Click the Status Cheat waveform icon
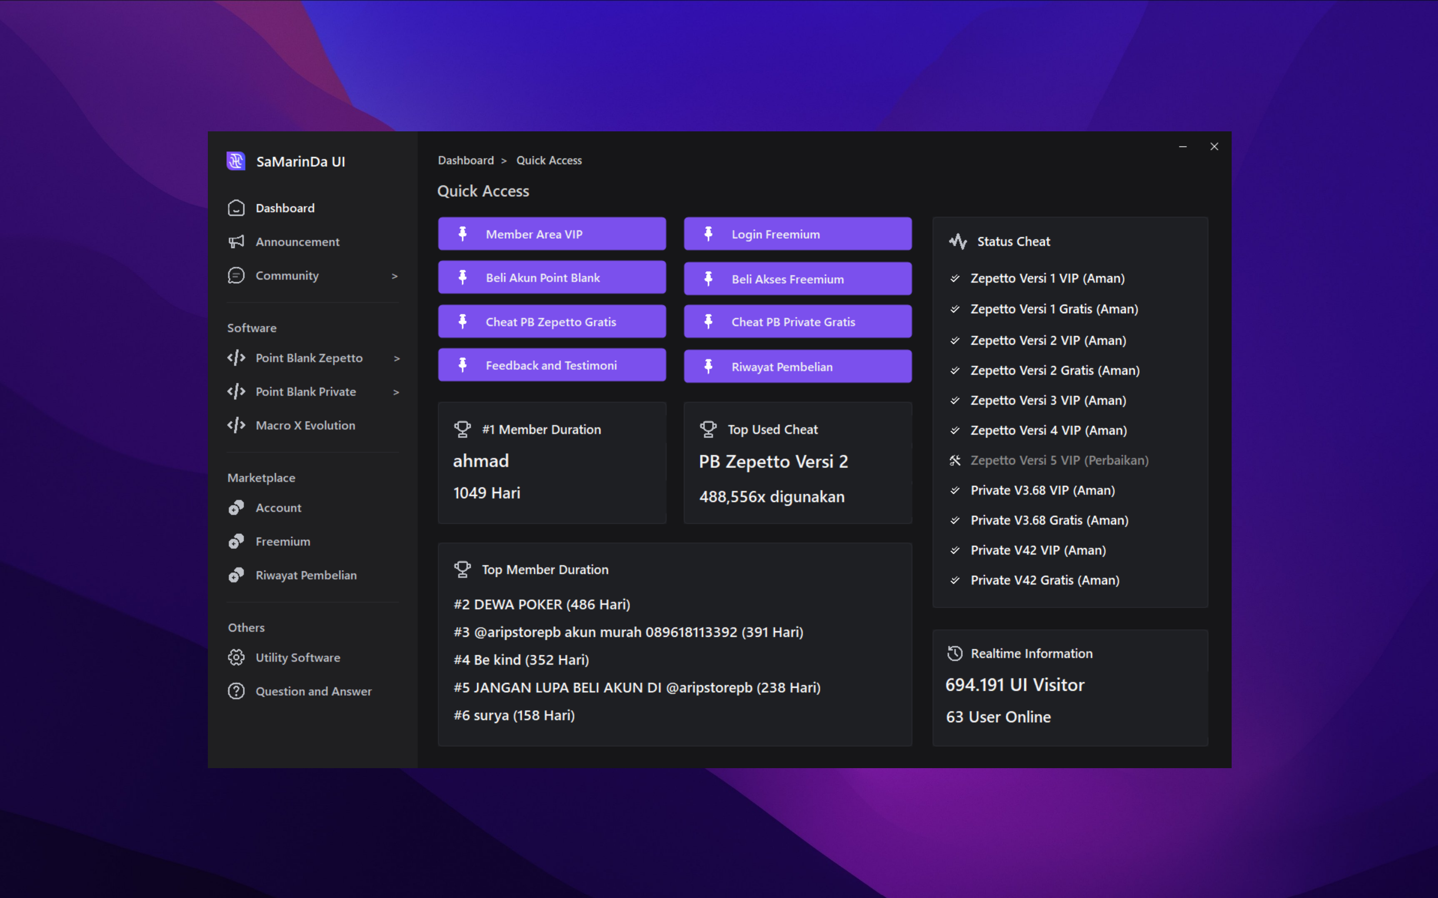 pos(957,241)
